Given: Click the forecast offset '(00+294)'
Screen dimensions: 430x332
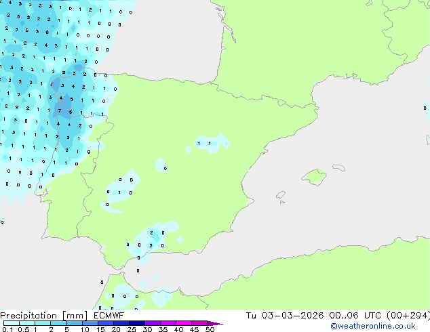Looking at the screenshot, I should pos(408,316).
